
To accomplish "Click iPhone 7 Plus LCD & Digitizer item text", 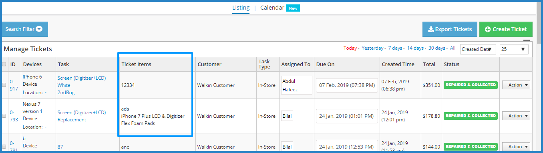I will click(x=153, y=116).
